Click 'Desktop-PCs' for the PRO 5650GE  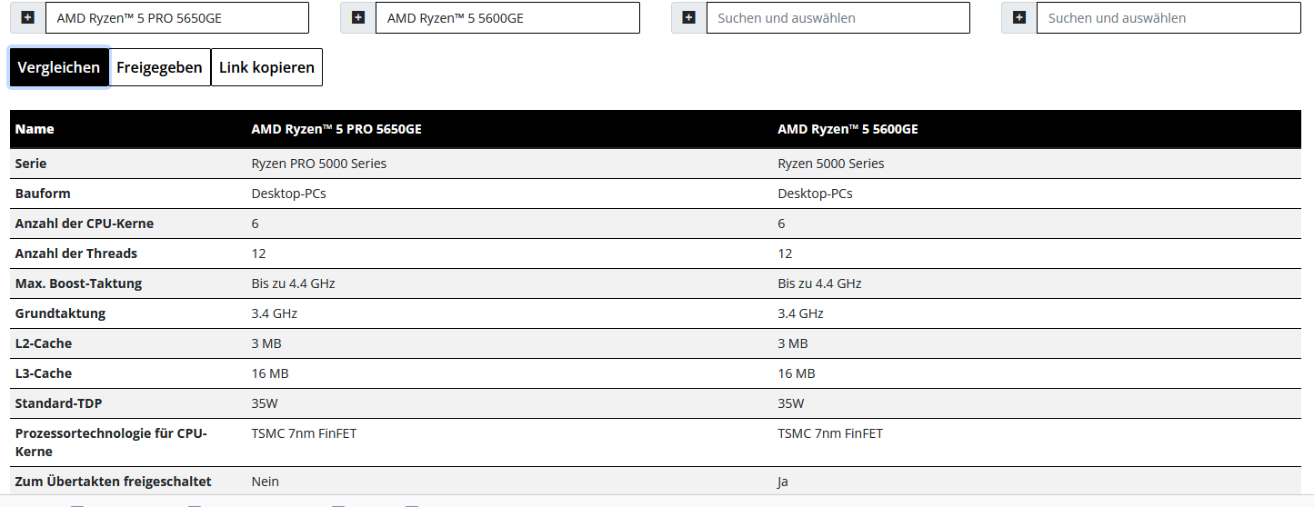pos(289,194)
